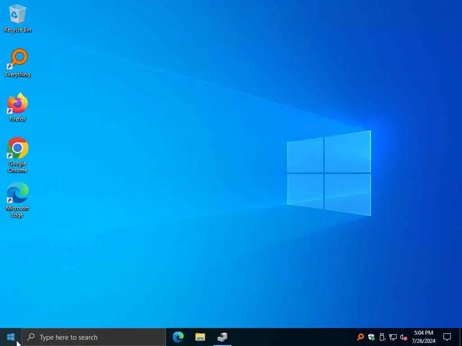Open the Action Center notifications icon
Viewport: 462px width, 346px height.
click(447, 337)
